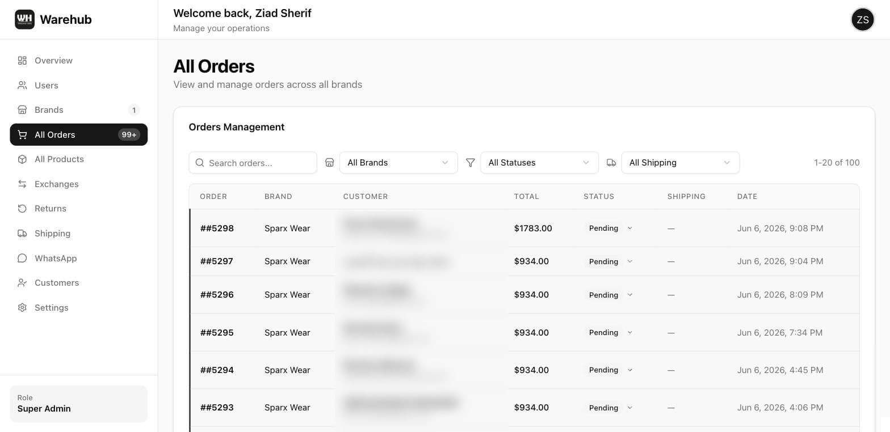Click the Shipping truck icon in sidebar
Image resolution: width=890 pixels, height=432 pixels.
[22, 233]
